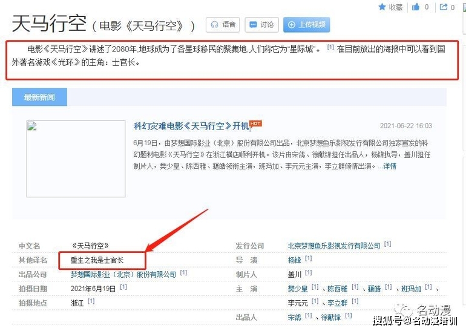Open the 语音 audio button

223,25
